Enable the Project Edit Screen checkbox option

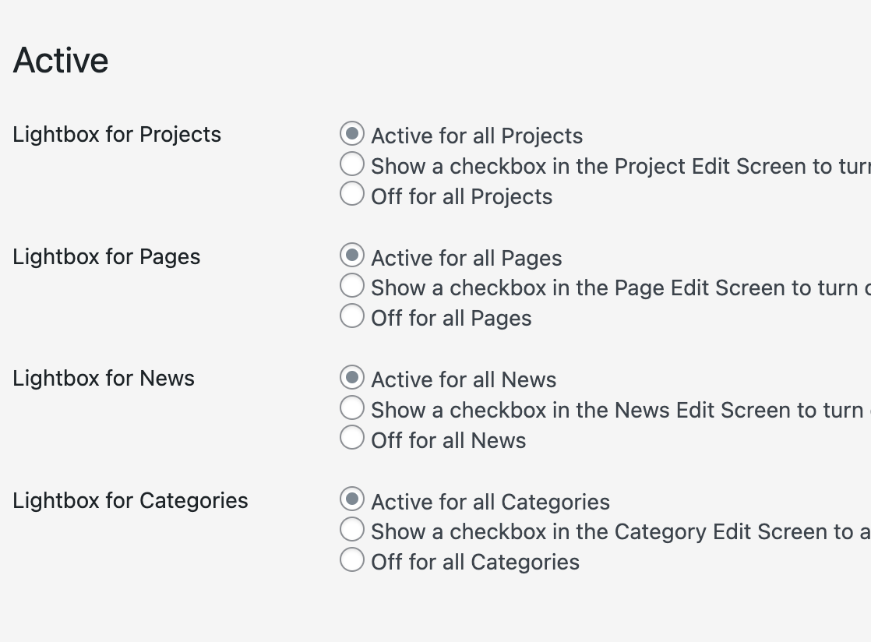pyautogui.click(x=351, y=164)
